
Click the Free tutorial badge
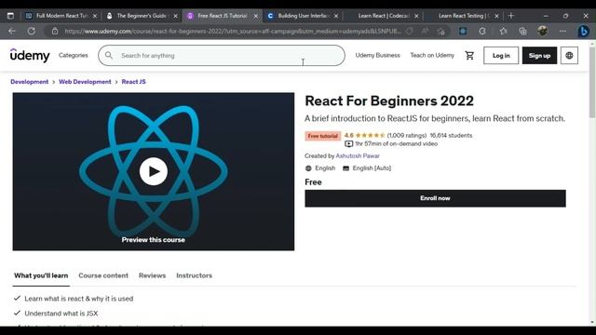(323, 136)
